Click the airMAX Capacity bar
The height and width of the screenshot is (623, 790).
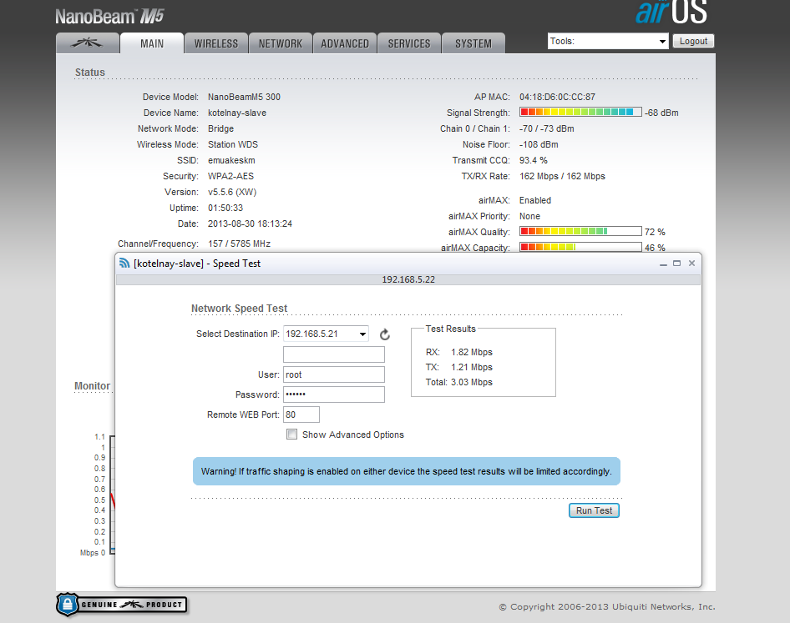click(580, 247)
